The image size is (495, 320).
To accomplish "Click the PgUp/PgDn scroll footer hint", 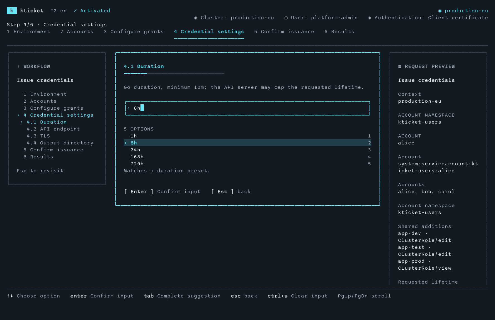I will pos(365,296).
